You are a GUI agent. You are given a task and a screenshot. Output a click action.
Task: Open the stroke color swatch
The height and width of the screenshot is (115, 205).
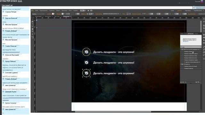point(62,14)
